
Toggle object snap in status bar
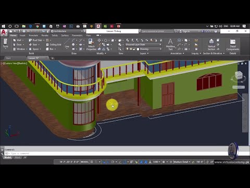point(124,162)
